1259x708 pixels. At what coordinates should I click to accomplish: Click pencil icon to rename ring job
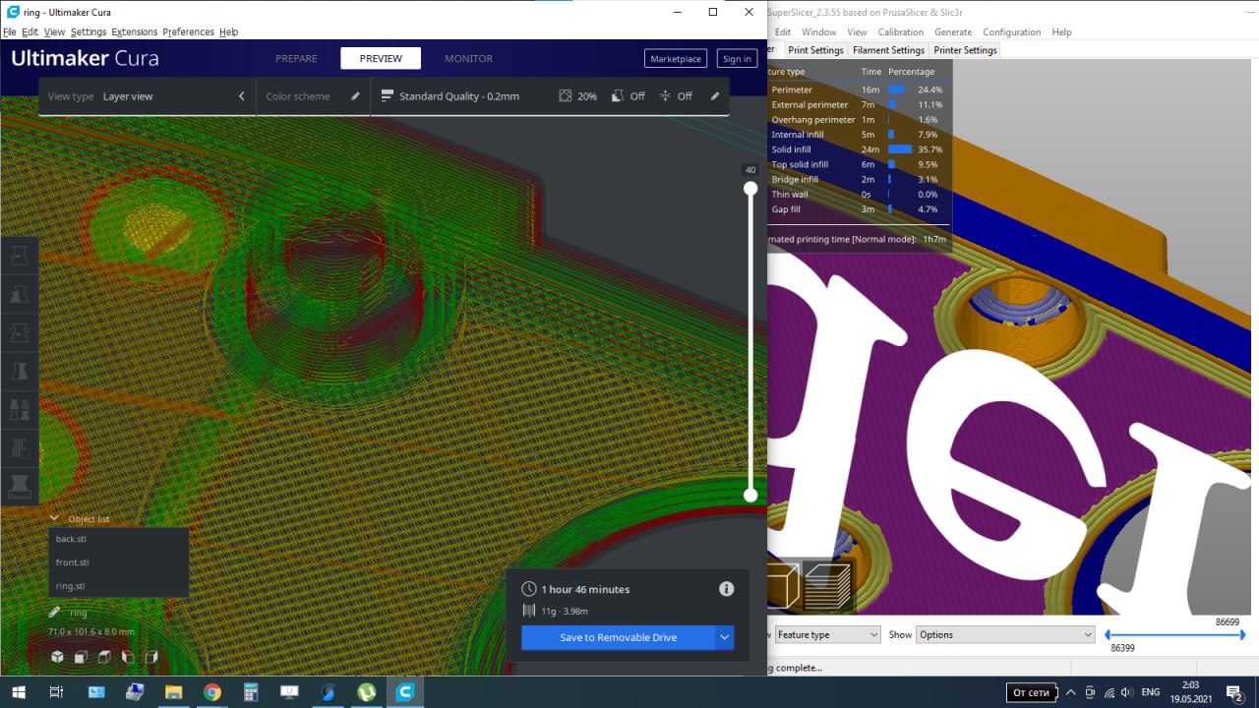click(x=55, y=612)
